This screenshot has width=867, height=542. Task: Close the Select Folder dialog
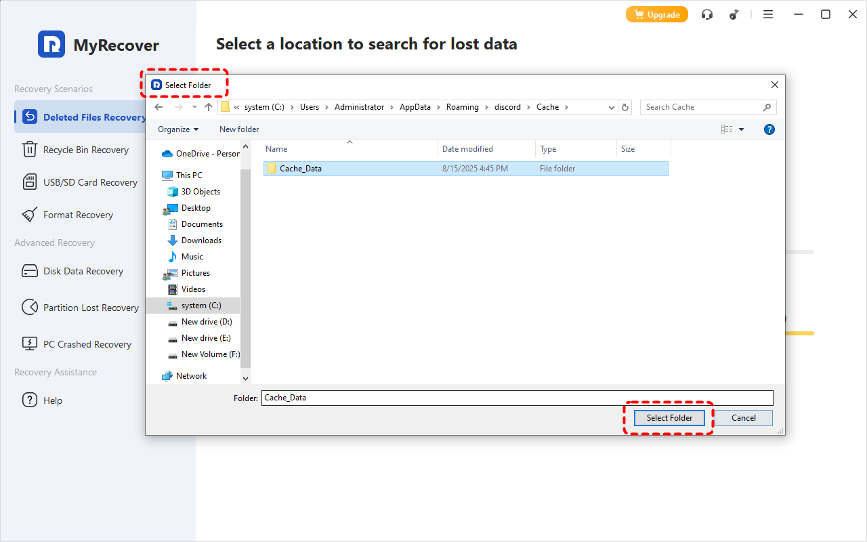point(775,85)
